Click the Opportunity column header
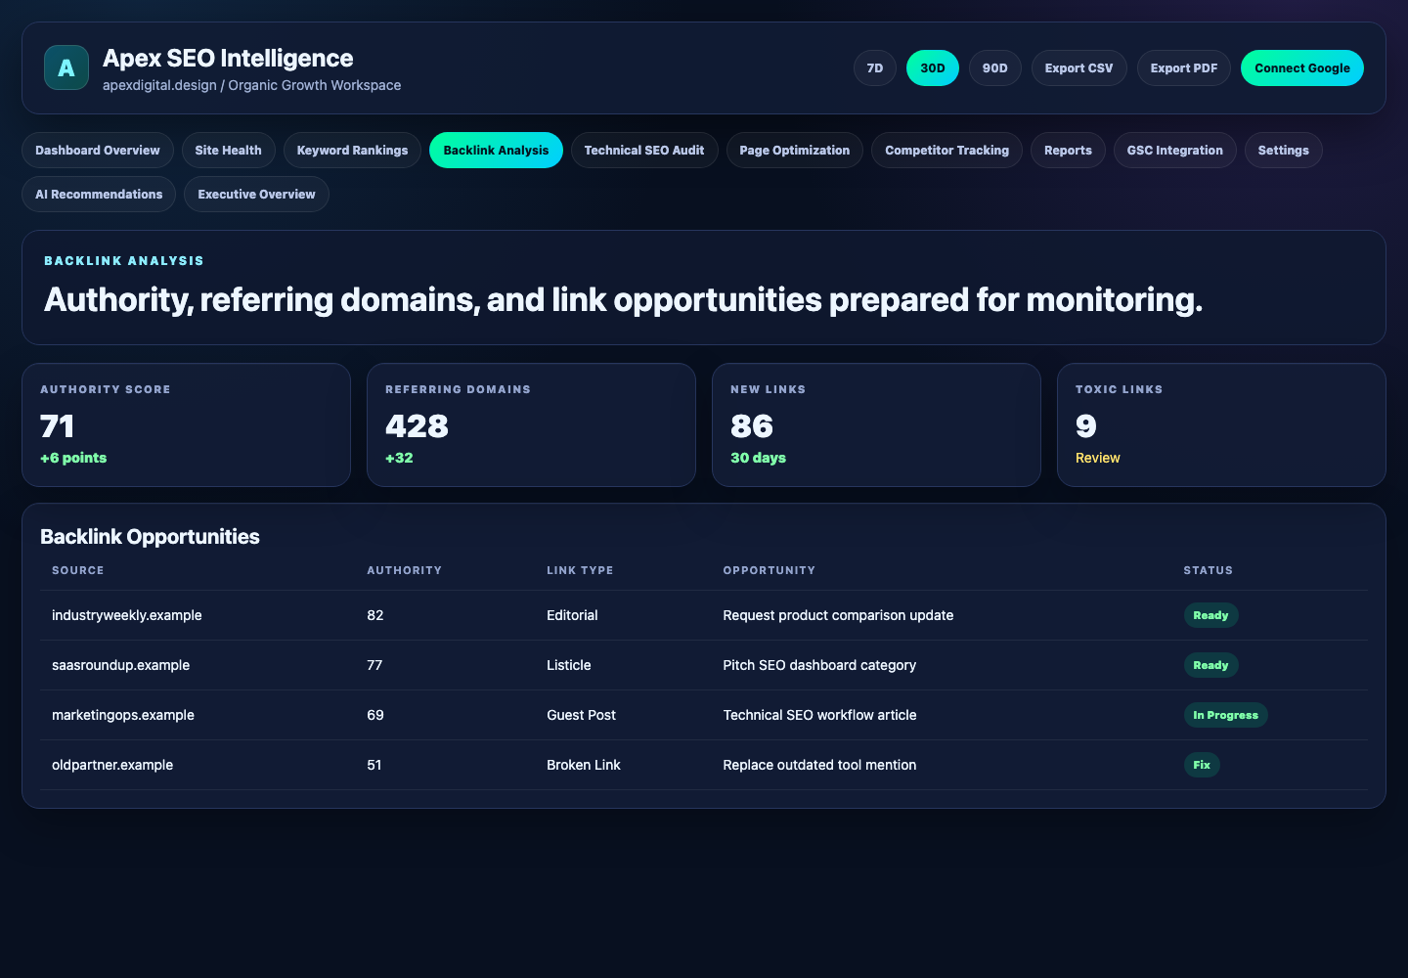The width and height of the screenshot is (1408, 978). (770, 570)
